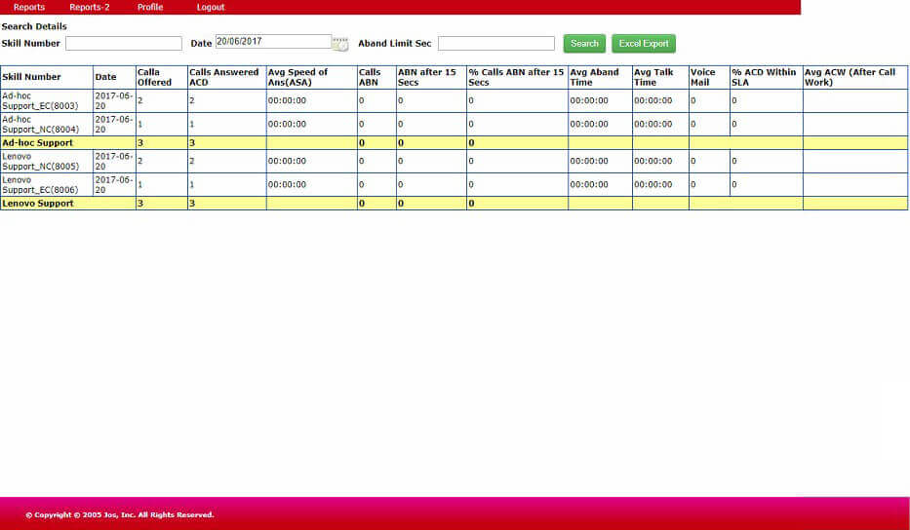This screenshot has height=530, width=910.
Task: Select the date cell in the Lenovo Support_EC(8006) row
Action: tap(114, 184)
